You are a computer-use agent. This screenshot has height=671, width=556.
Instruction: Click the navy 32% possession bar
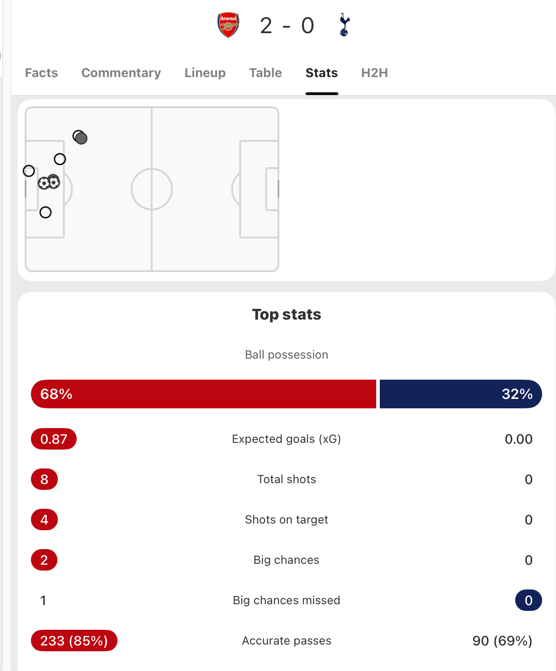(460, 394)
